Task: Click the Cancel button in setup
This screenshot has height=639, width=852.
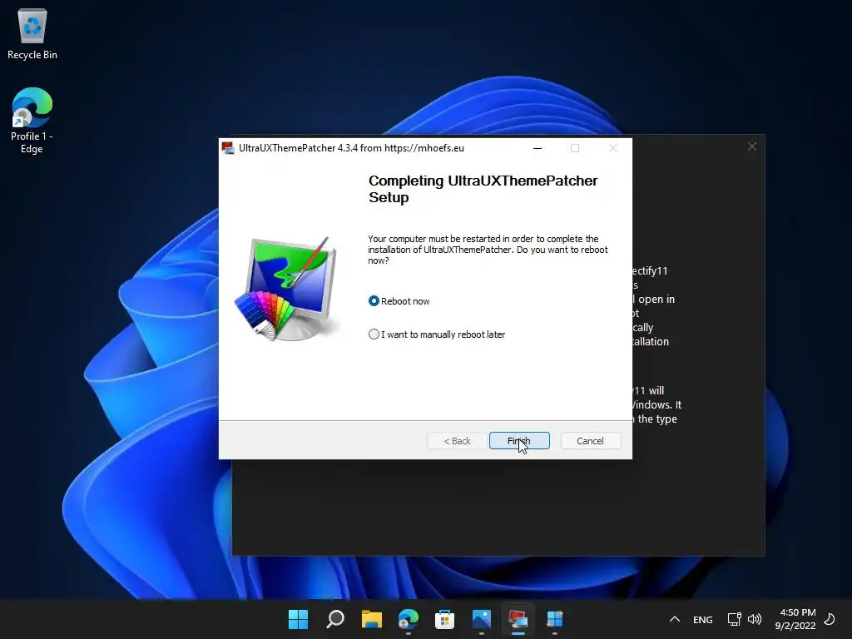Action: pyautogui.click(x=590, y=441)
